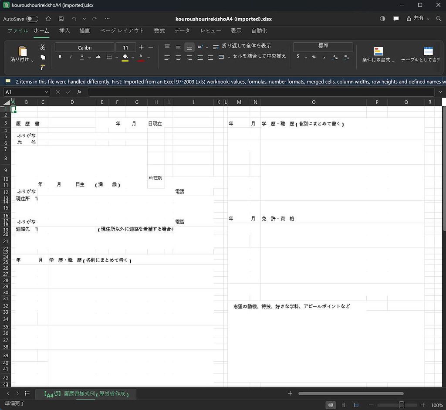Open the ファイル tab
Viewport: 446px width, 410px height.
(18, 31)
